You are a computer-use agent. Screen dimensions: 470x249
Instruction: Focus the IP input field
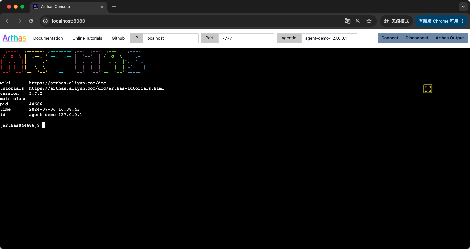(x=170, y=38)
